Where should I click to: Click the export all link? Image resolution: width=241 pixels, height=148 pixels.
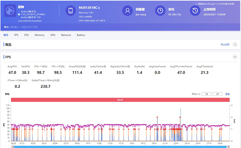pos(225,45)
